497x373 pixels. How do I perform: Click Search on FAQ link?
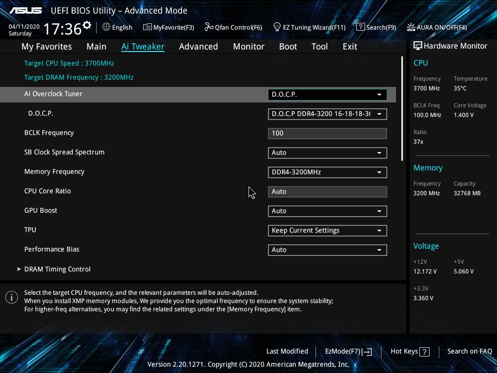click(469, 351)
